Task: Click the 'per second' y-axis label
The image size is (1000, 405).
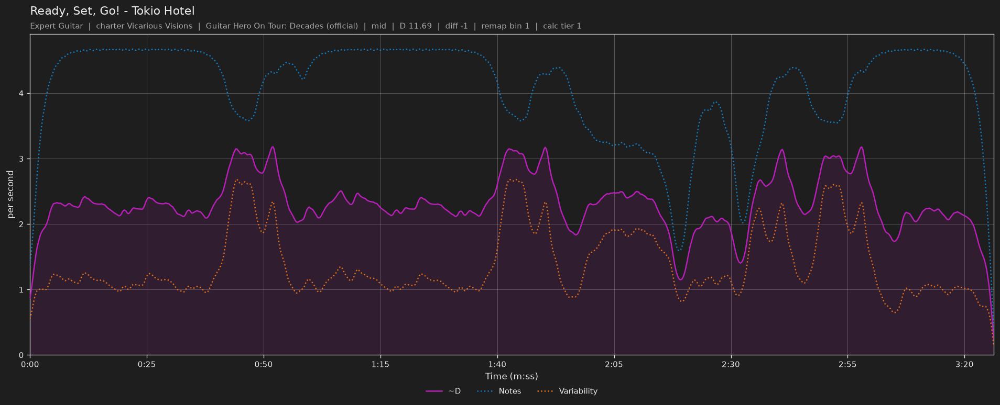Action: [x=10, y=195]
